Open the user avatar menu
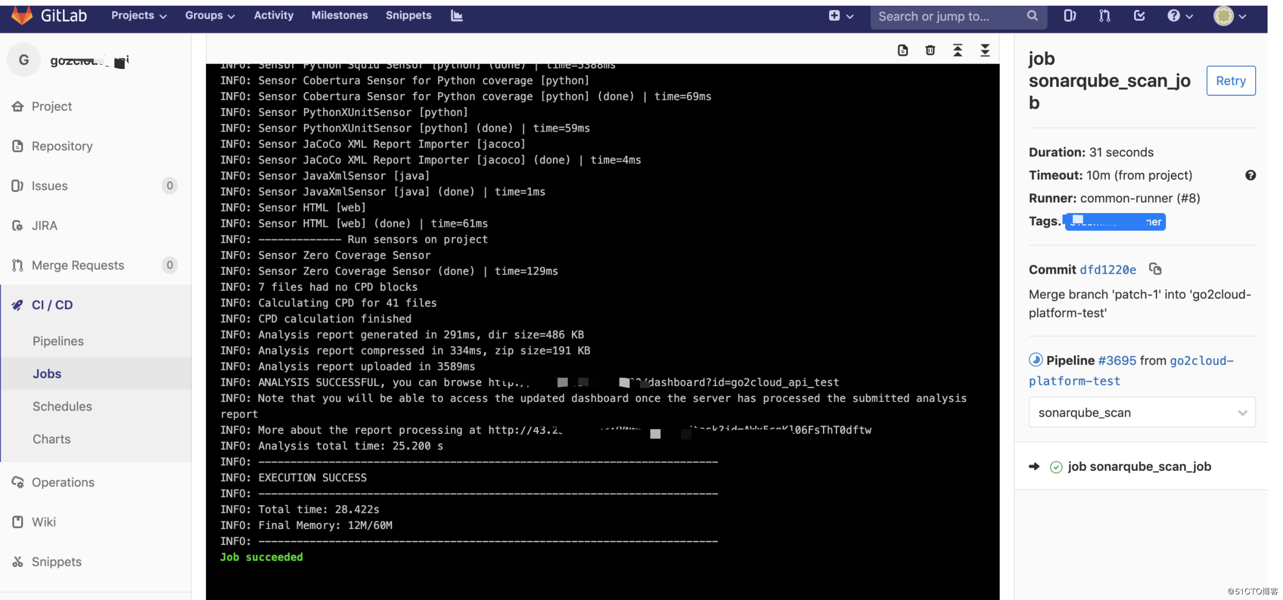Viewport: 1283px width, 600px height. (x=1229, y=16)
